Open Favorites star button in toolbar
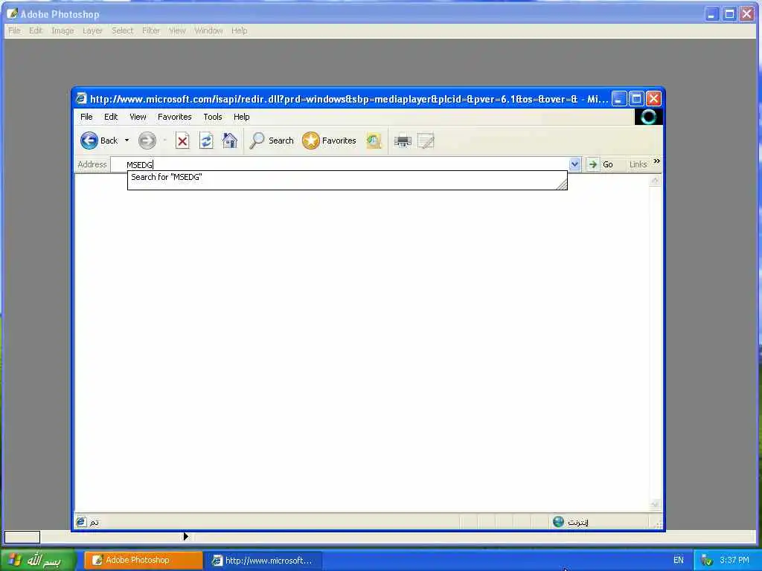This screenshot has width=762, height=571. pos(329,141)
